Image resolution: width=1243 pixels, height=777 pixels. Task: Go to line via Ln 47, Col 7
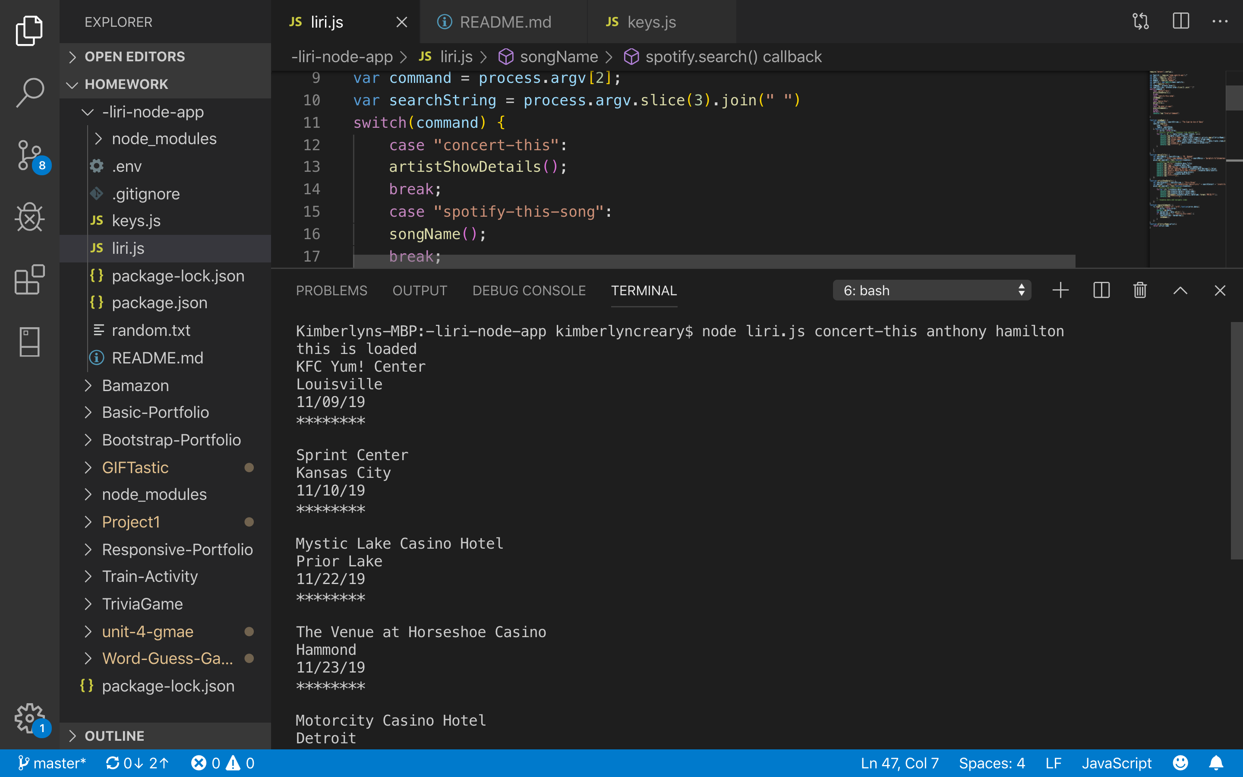899,763
